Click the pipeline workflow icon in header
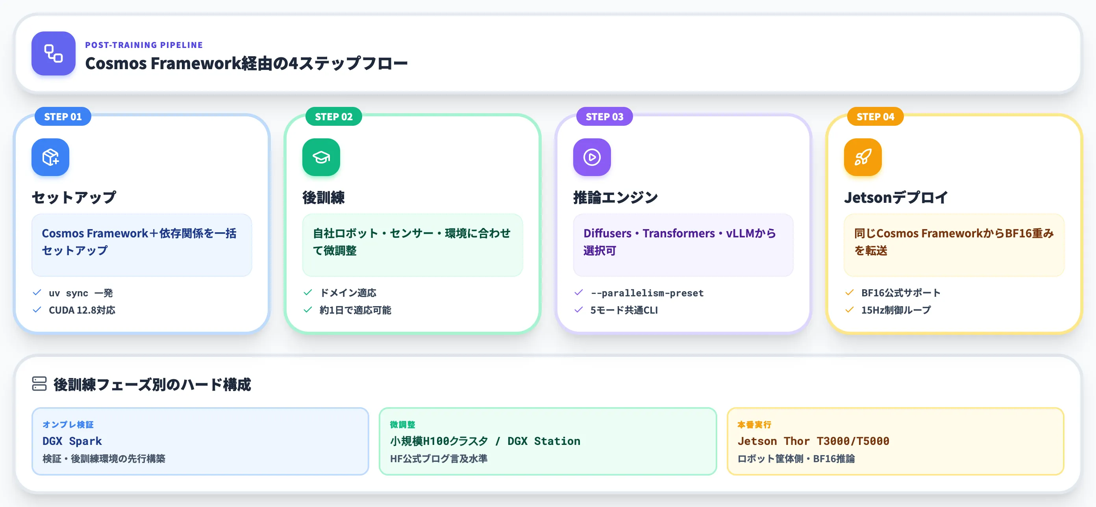This screenshot has height=507, width=1096. tap(54, 53)
